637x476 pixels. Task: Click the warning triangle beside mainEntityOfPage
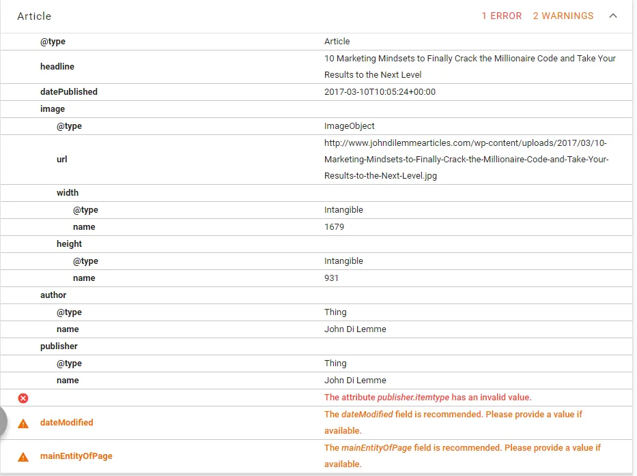23,456
